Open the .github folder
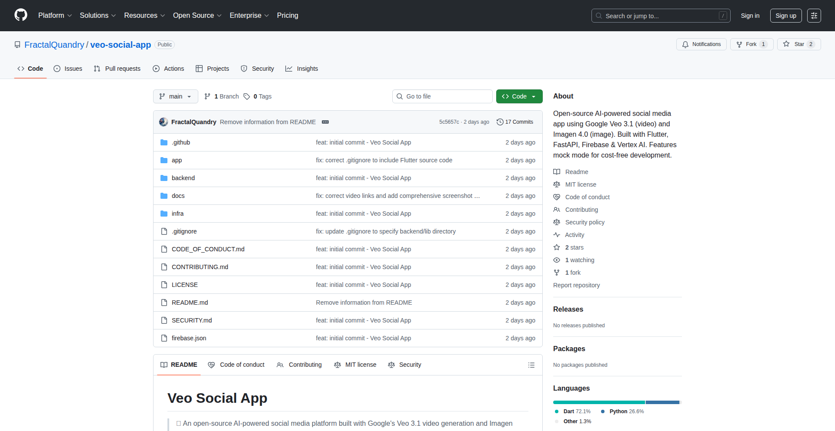Image resolution: width=835 pixels, height=431 pixels. [181, 142]
